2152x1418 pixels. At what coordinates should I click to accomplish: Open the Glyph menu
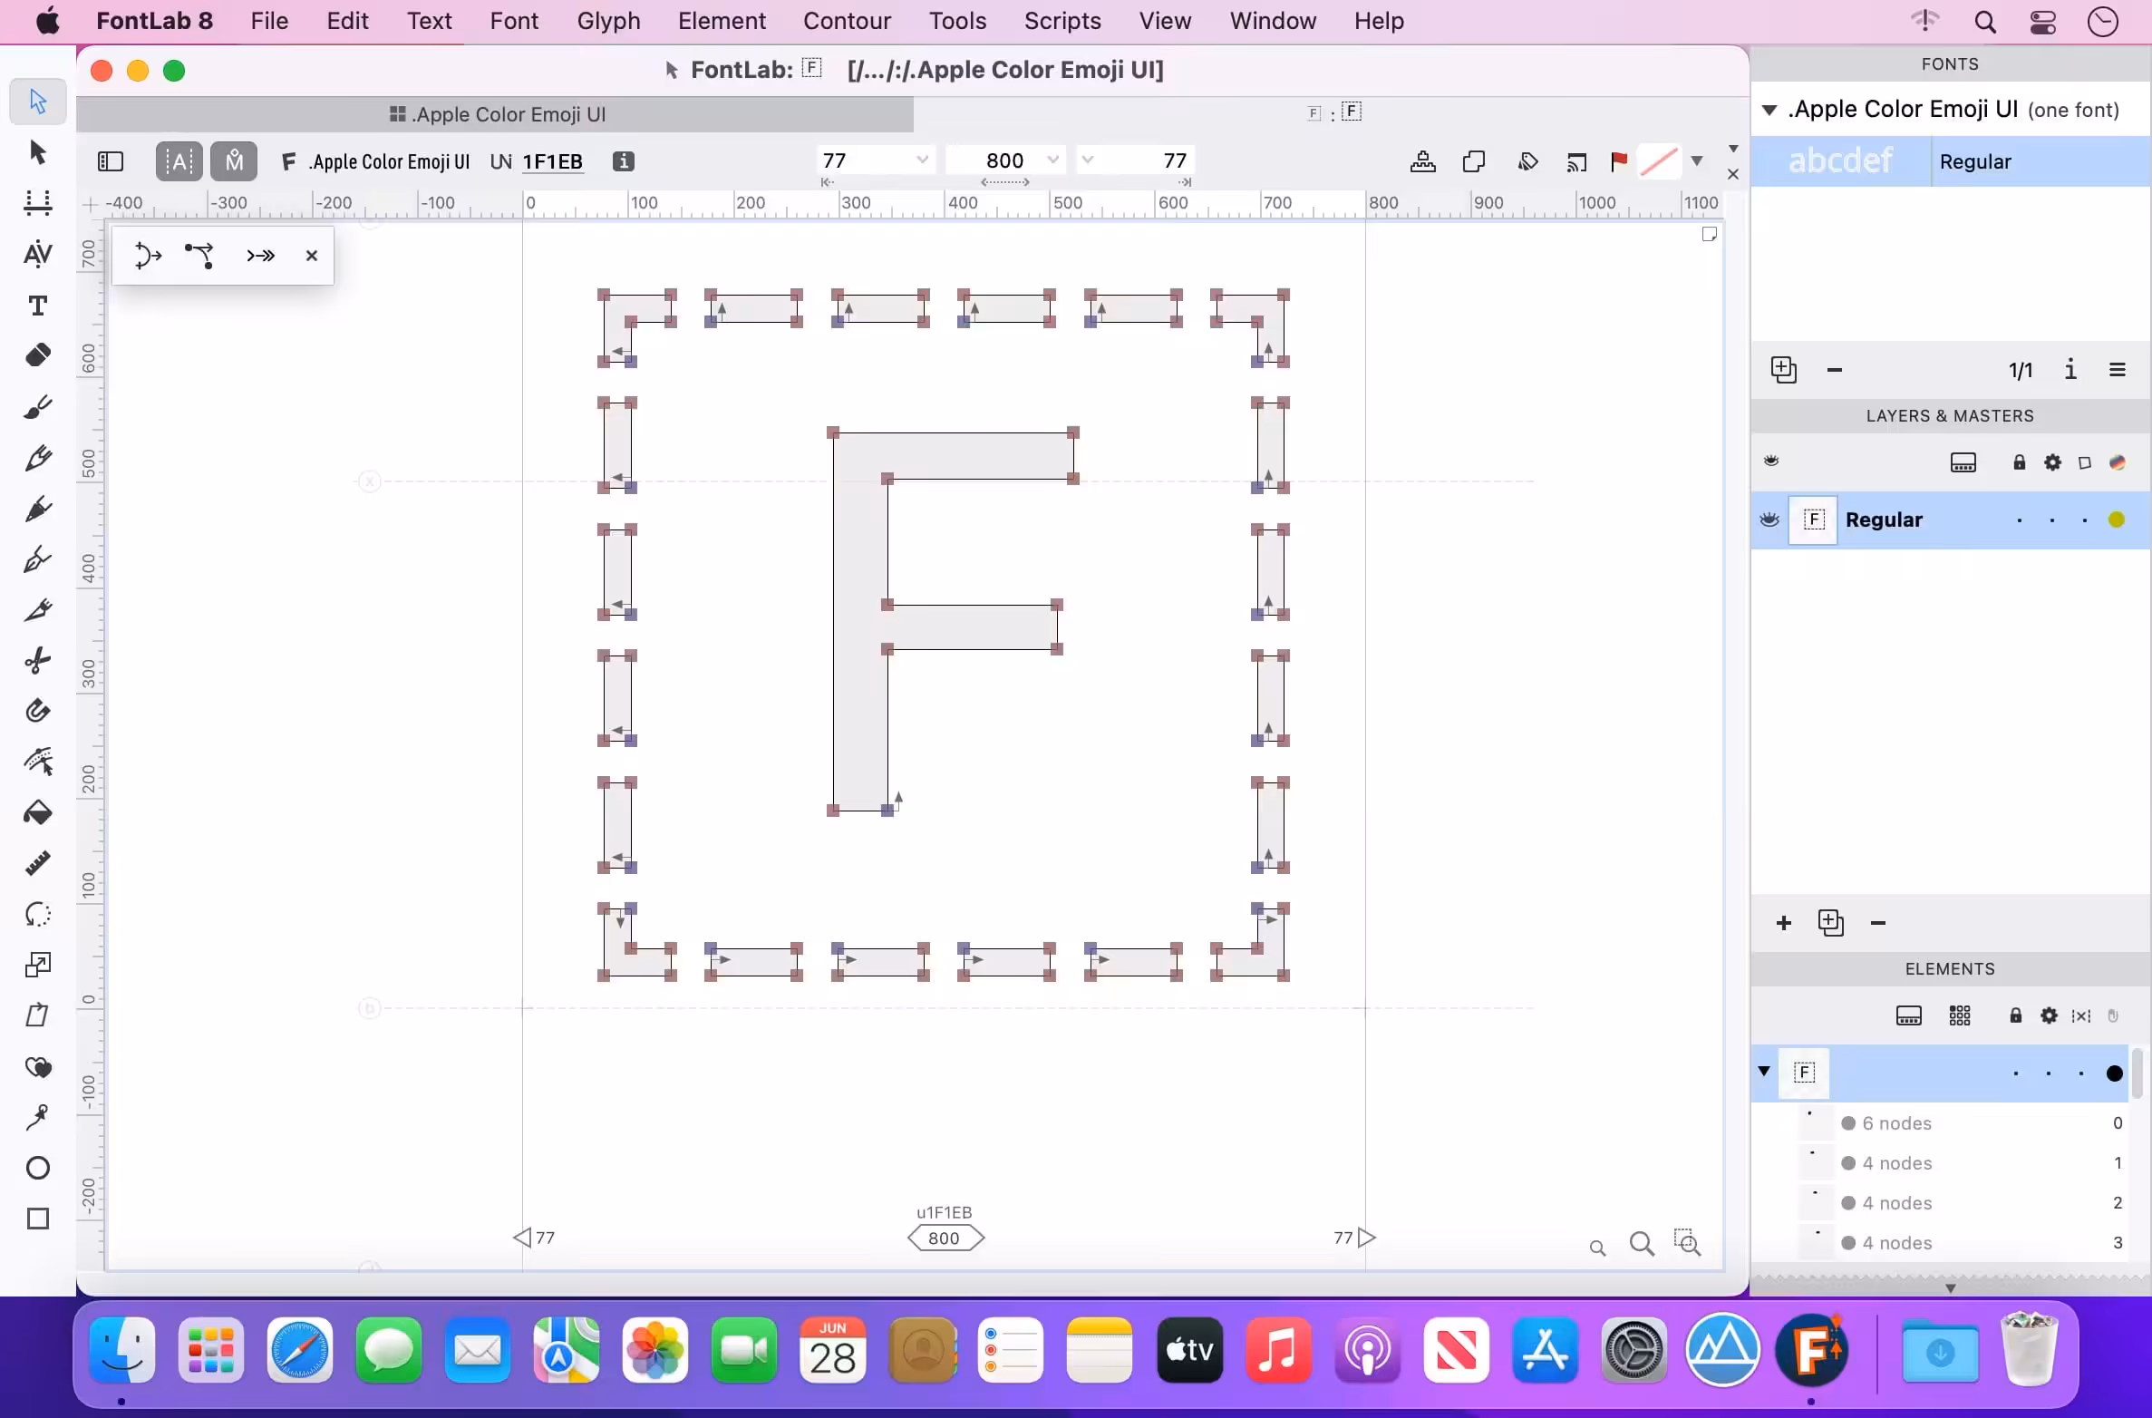[x=608, y=21]
